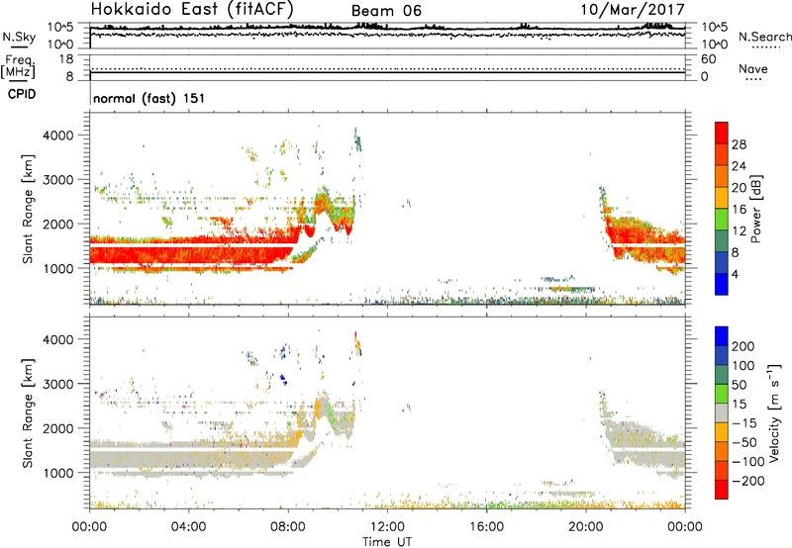The width and height of the screenshot is (792, 548).
Task: Click the 'Beam 06' label
Action: pyautogui.click(x=386, y=11)
